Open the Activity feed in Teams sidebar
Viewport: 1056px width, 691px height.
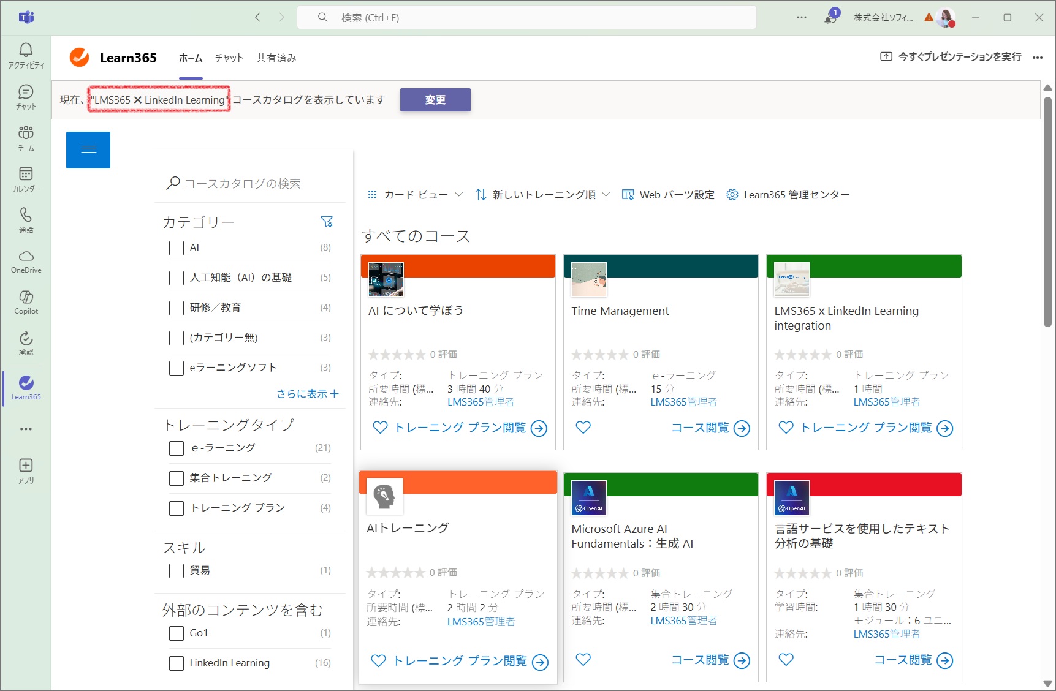tap(26, 55)
